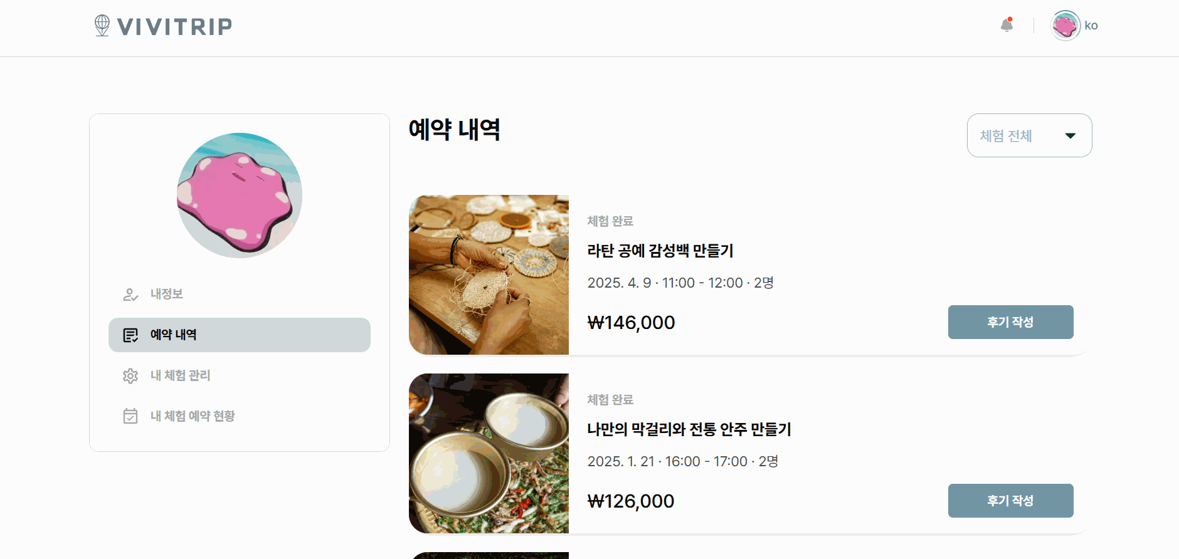Click the VIVITRIP balloon logo icon
The height and width of the screenshot is (559, 1179).
pyautogui.click(x=101, y=25)
